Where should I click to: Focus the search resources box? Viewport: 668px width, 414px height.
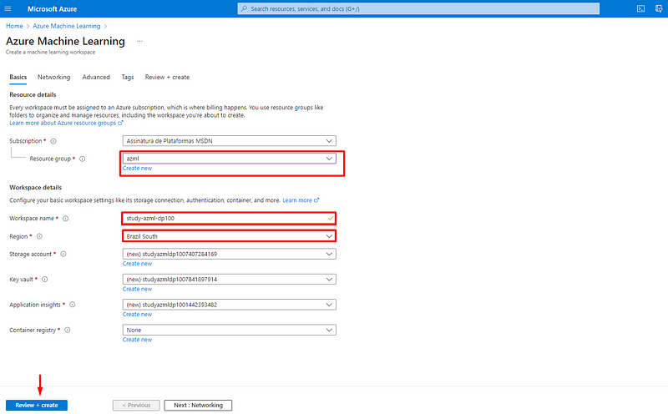point(418,8)
